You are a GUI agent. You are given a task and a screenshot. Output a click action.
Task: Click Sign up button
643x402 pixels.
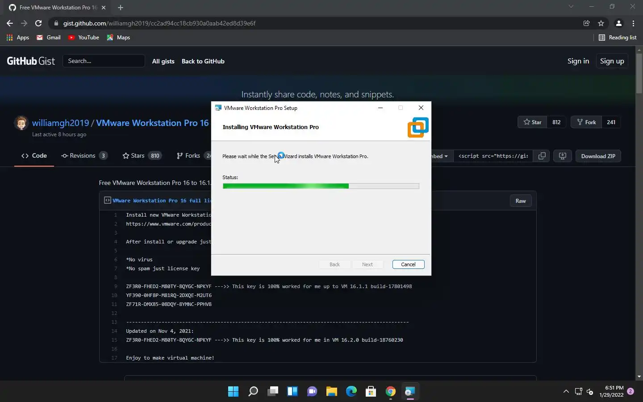(x=612, y=61)
